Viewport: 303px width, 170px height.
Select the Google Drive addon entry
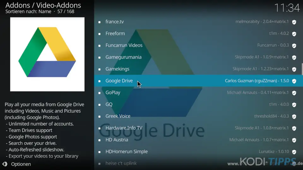coord(199,81)
